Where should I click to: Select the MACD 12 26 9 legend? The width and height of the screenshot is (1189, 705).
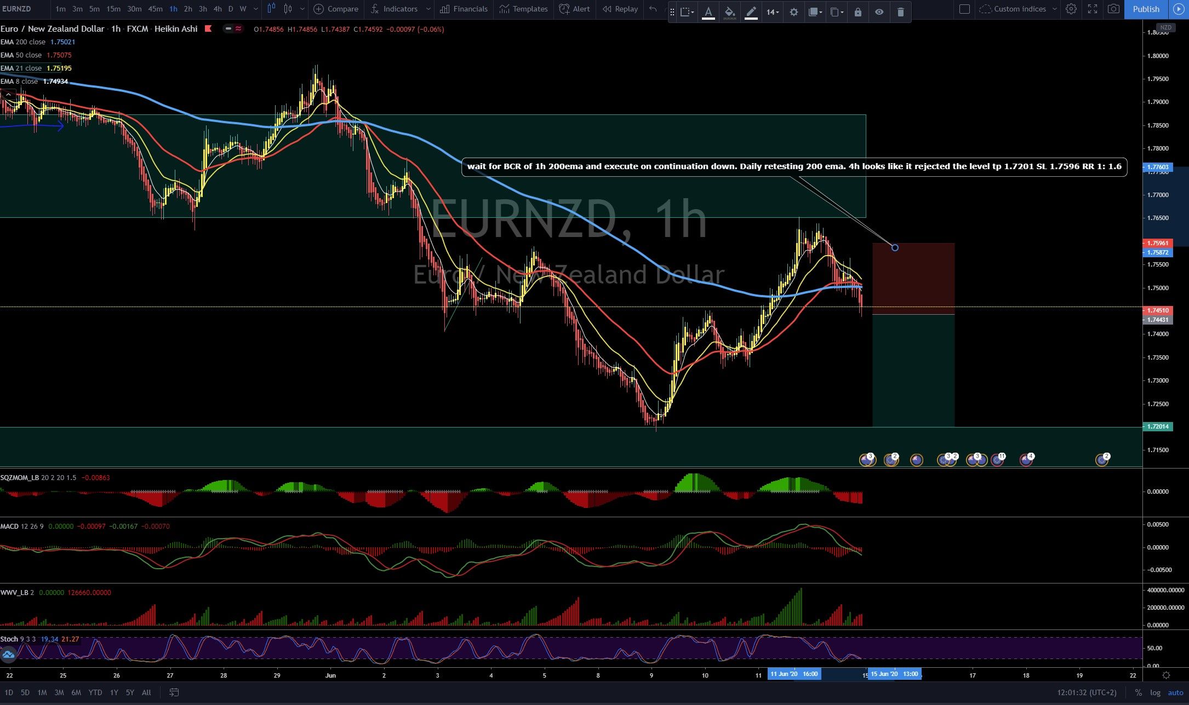22,527
